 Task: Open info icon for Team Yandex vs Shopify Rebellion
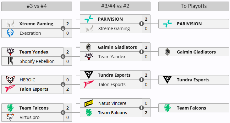(63, 56)
